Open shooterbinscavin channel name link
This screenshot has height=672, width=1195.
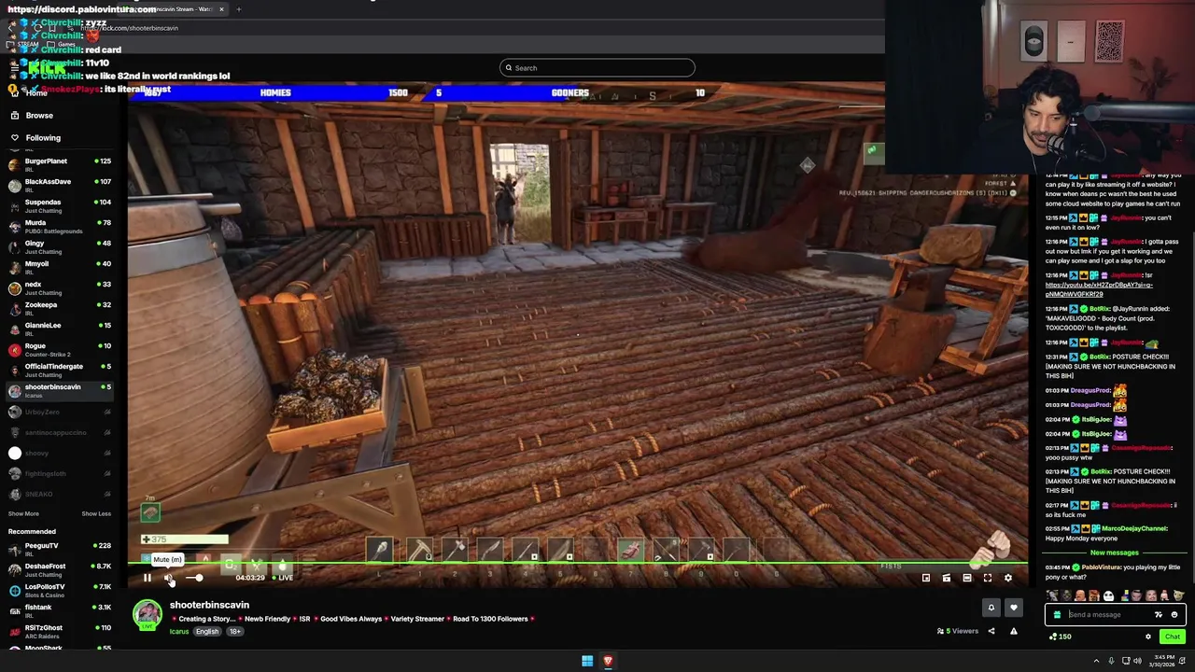pyautogui.click(x=209, y=605)
